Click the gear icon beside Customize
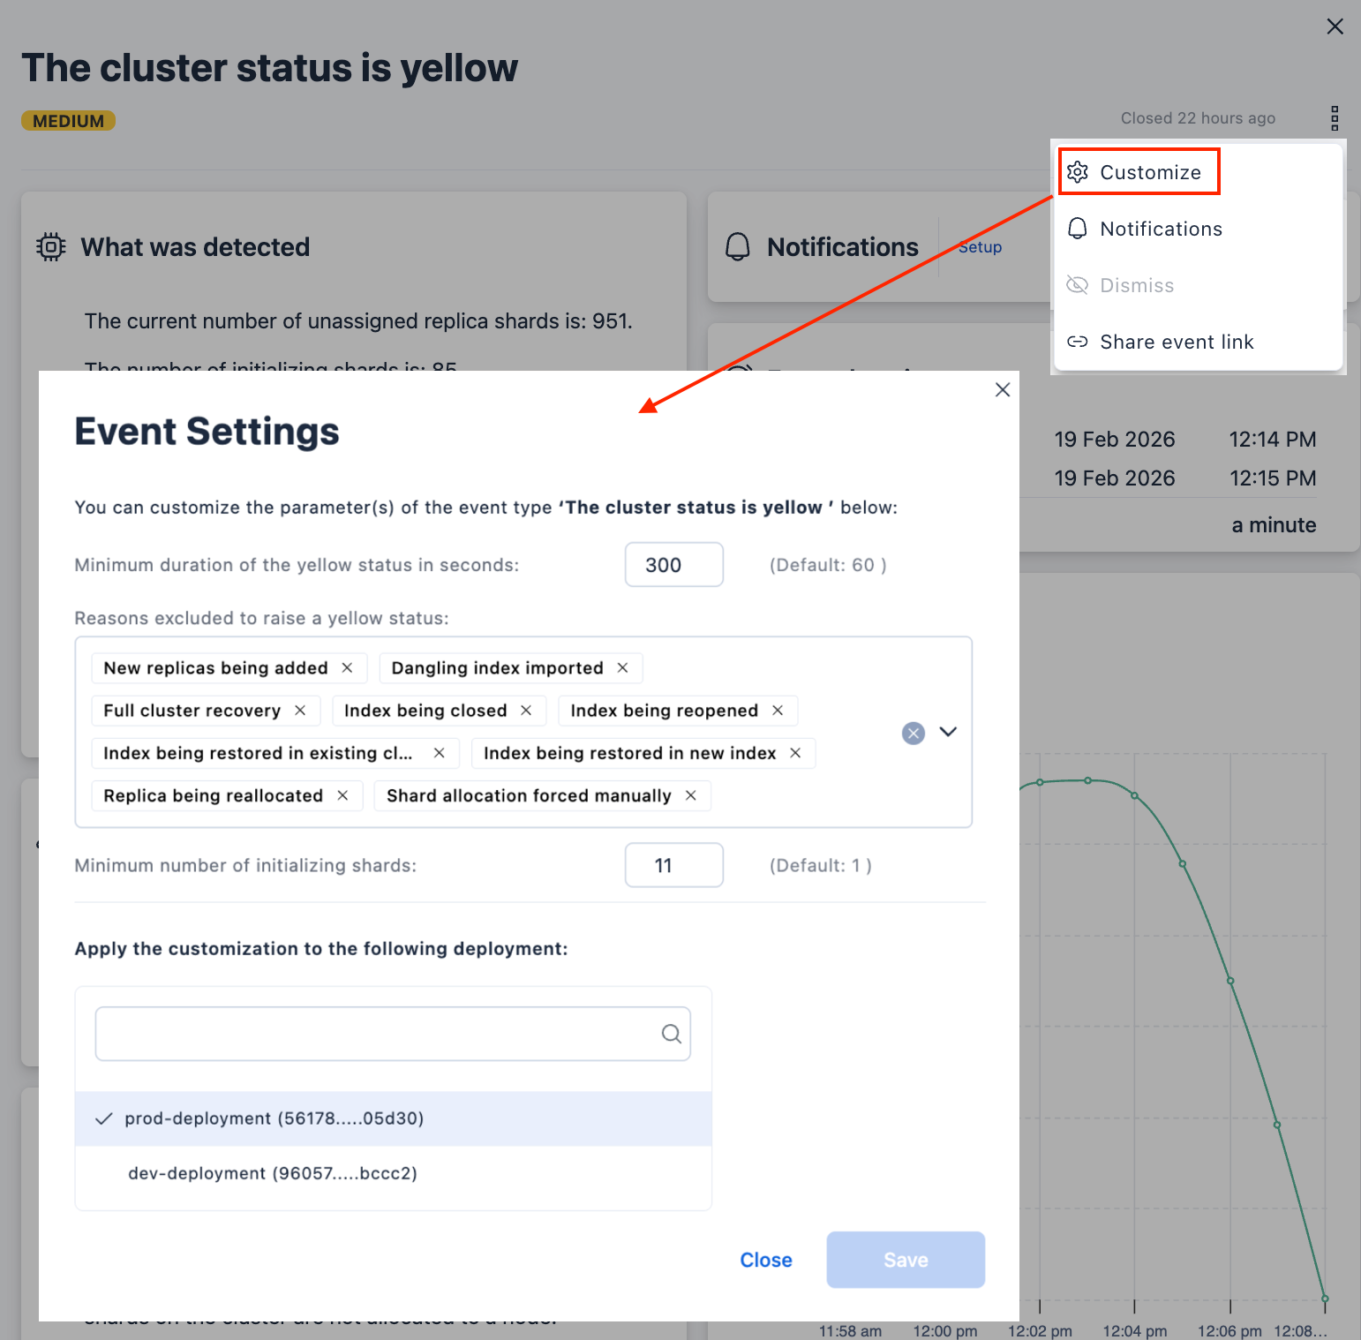The image size is (1361, 1340). click(1078, 171)
